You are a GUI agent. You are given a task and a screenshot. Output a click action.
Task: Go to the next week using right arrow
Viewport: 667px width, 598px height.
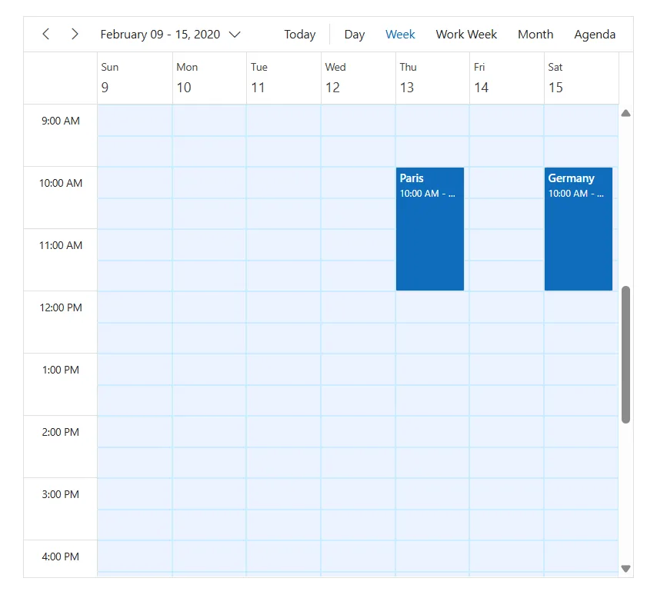click(75, 34)
